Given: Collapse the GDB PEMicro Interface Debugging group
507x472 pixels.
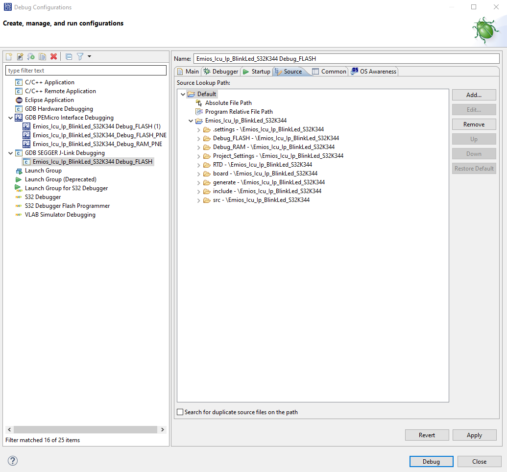Looking at the screenshot, I should coord(11,118).
